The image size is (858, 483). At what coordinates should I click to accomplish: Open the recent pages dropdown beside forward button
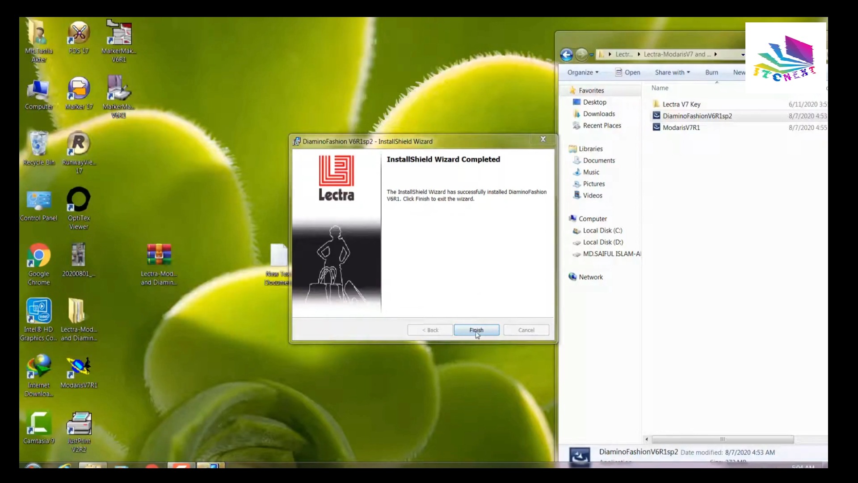[591, 55]
